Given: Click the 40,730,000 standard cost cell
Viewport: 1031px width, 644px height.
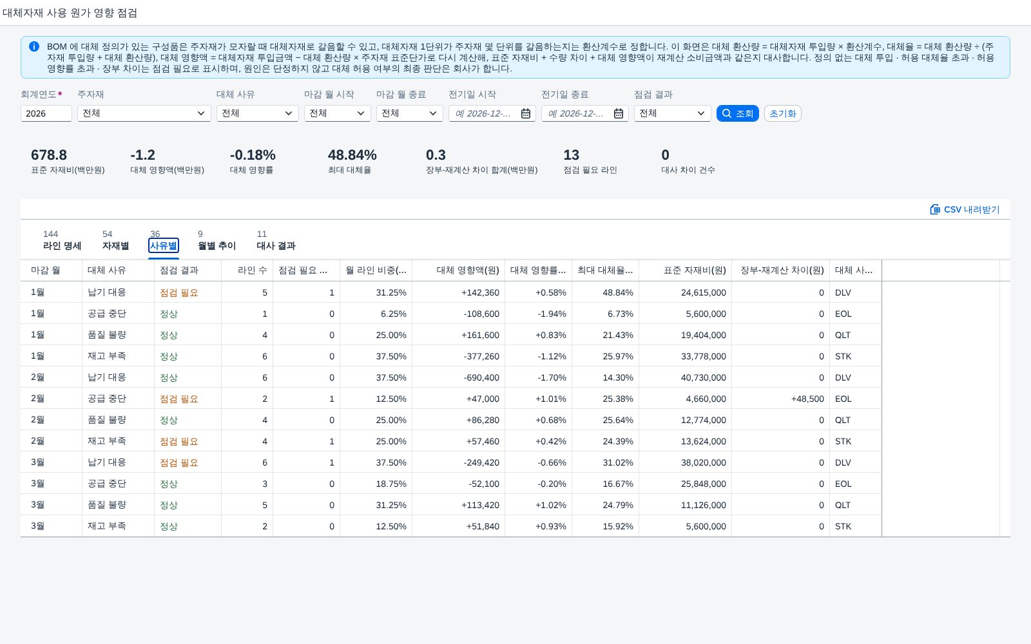Looking at the screenshot, I should [686, 377].
